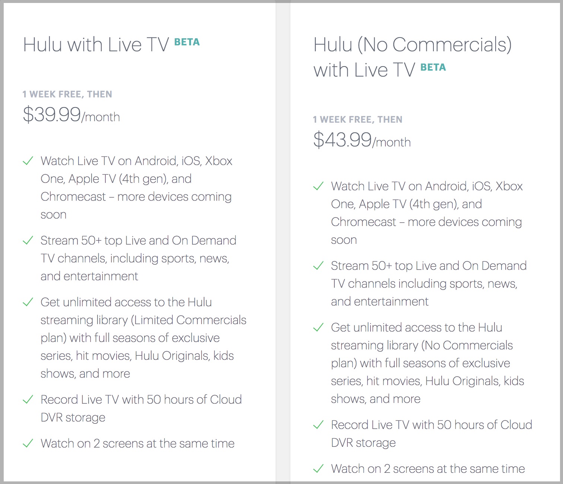Click the Limited Commercials plan feature text
The height and width of the screenshot is (484, 563).
pyautogui.click(x=143, y=338)
